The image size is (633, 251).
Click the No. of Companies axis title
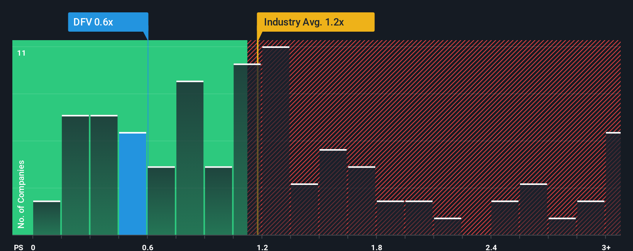tap(21, 194)
